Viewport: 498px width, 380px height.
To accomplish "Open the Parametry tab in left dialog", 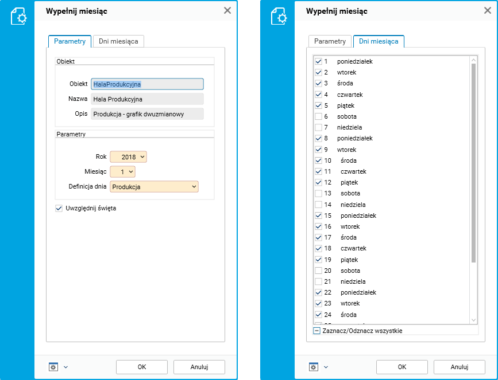I will click(70, 41).
